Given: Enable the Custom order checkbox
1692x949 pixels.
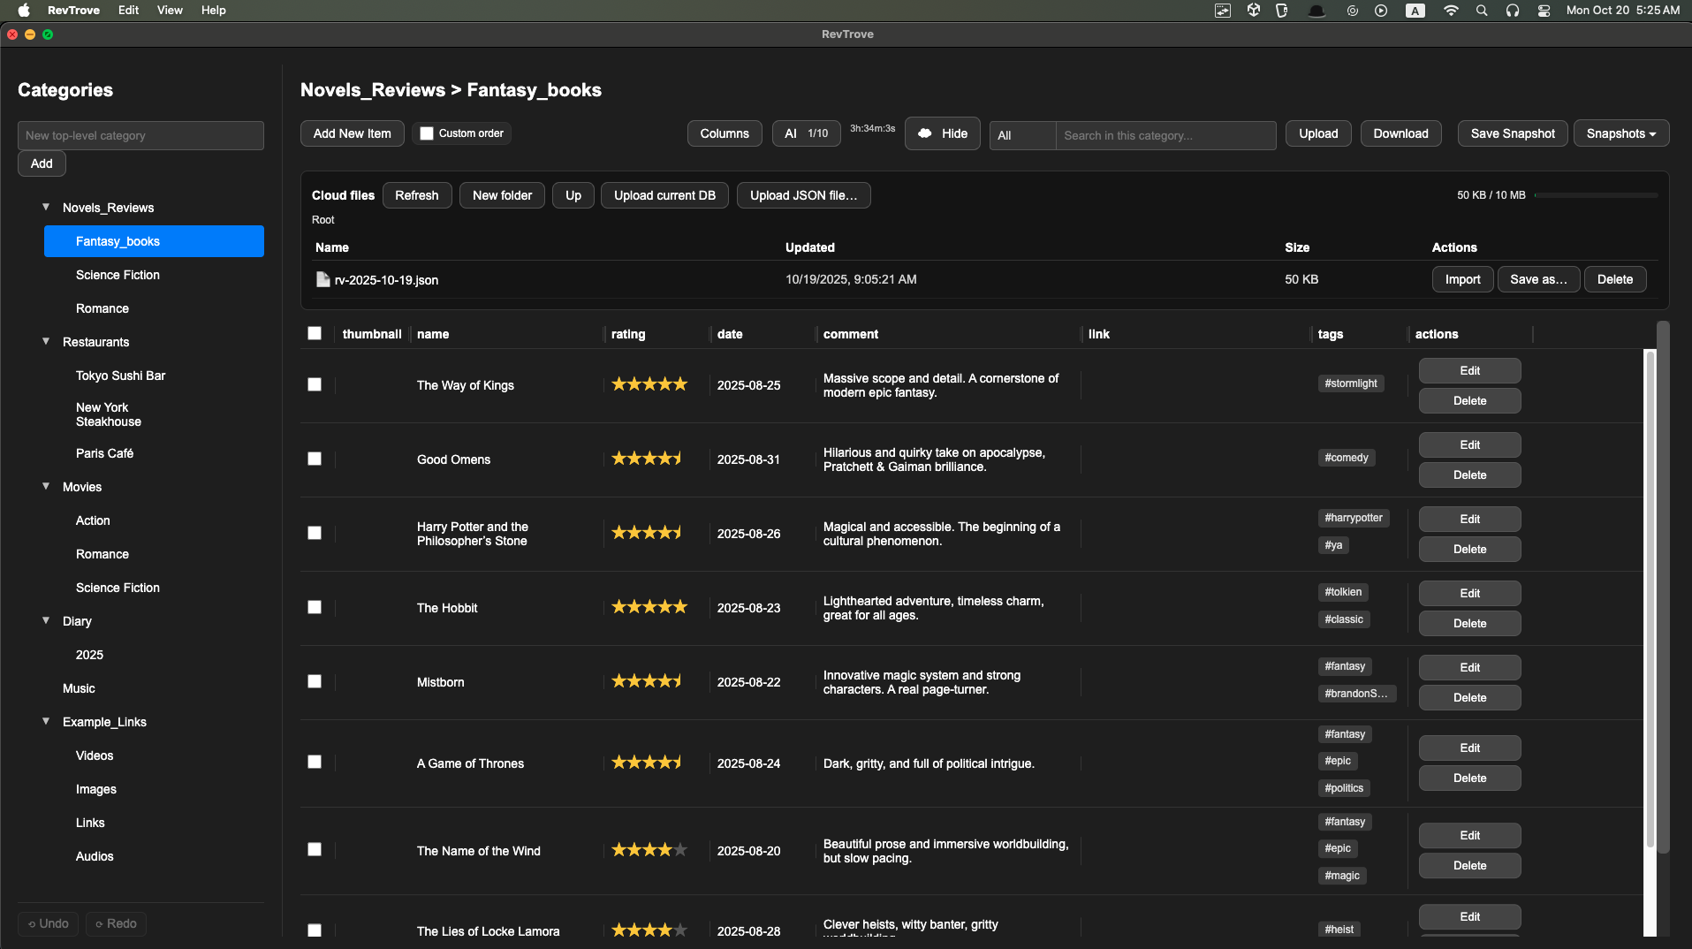Looking at the screenshot, I should point(427,133).
